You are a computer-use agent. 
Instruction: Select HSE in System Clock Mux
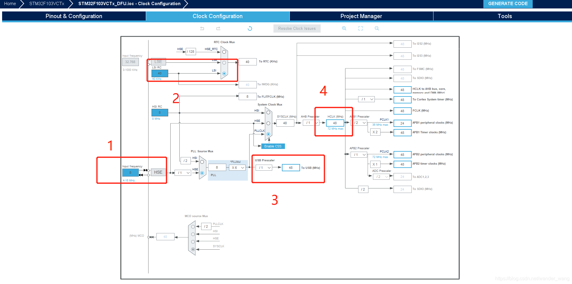click(x=268, y=123)
